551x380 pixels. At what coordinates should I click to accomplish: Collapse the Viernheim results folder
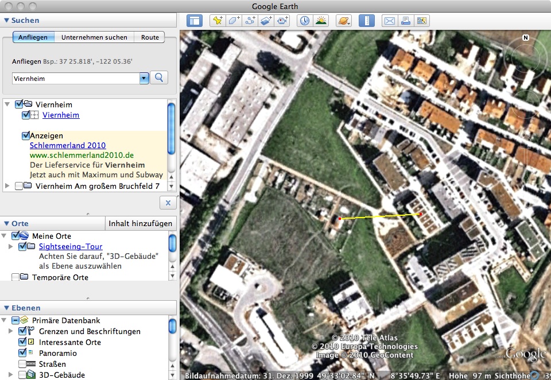pyautogui.click(x=7, y=104)
